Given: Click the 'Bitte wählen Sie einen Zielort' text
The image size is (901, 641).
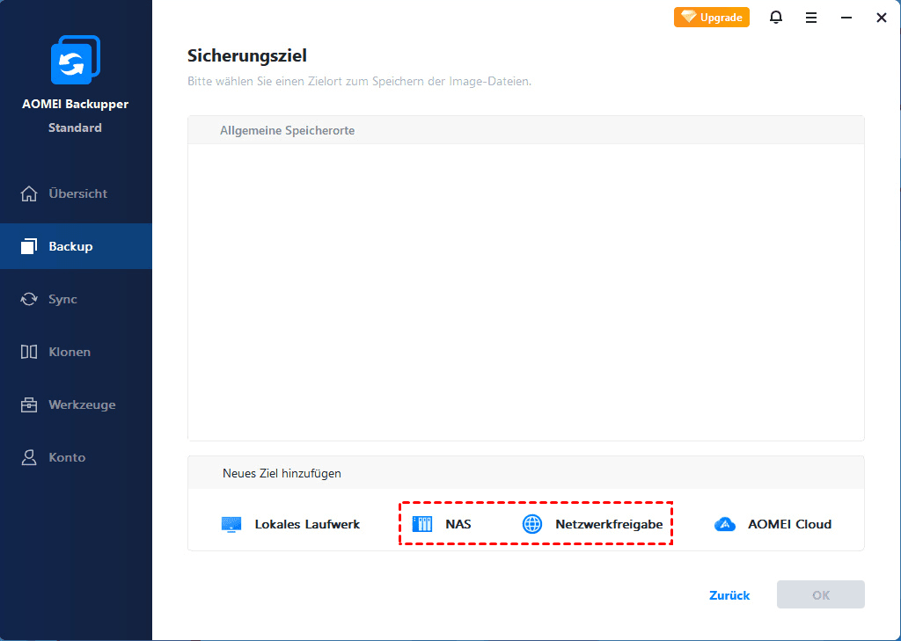Looking at the screenshot, I should coord(359,82).
